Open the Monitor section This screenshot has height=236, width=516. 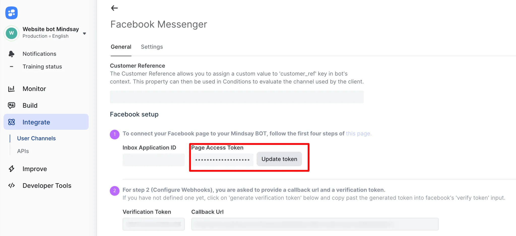click(34, 89)
